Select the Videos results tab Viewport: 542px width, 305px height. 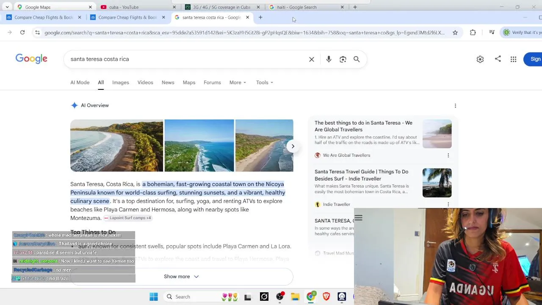tap(145, 83)
